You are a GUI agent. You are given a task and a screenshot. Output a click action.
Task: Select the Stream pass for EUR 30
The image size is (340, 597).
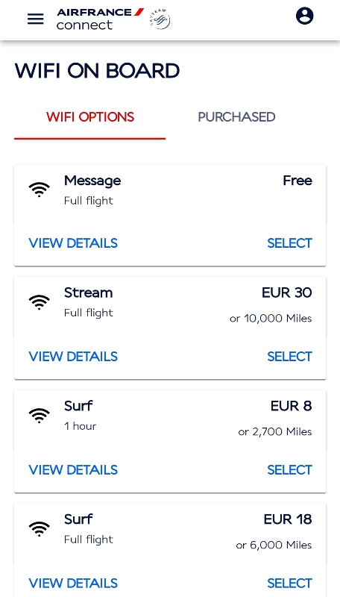(x=289, y=357)
